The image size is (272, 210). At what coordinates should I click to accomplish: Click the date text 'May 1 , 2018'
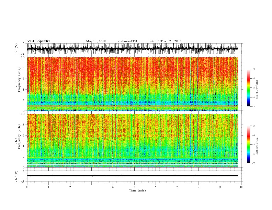click(x=96, y=41)
